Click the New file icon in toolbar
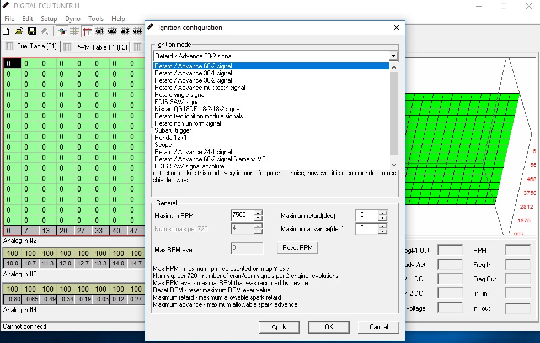 tap(6, 31)
